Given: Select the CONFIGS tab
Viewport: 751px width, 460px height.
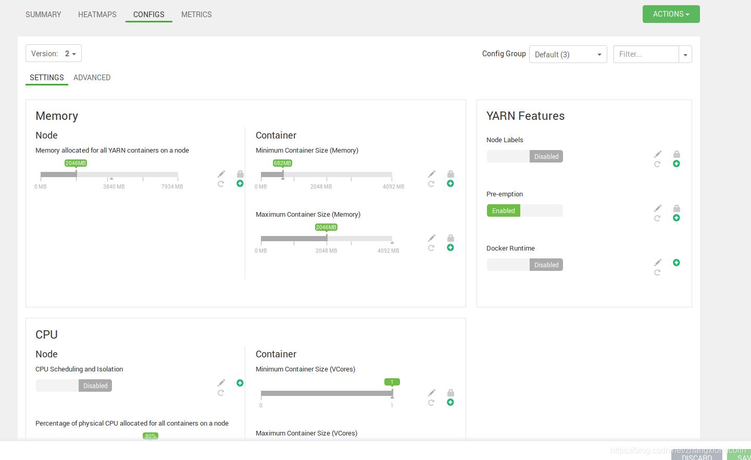Looking at the screenshot, I should click(149, 15).
